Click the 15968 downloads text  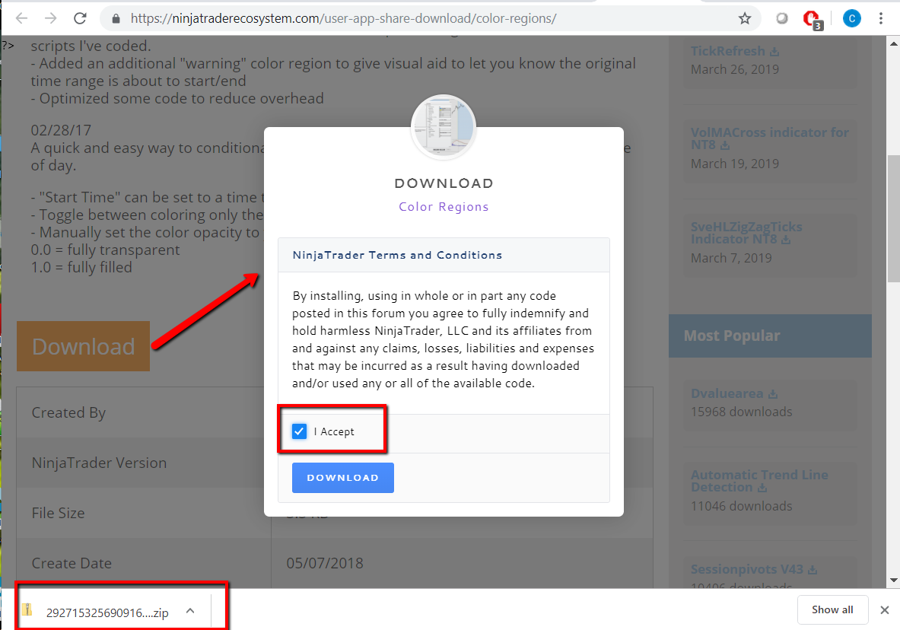(741, 412)
